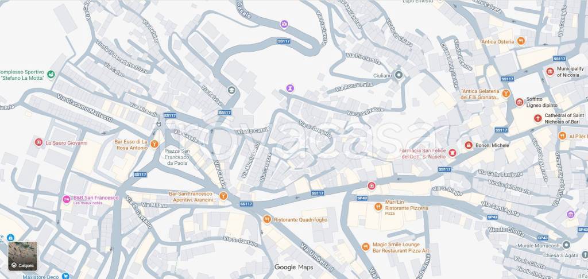This screenshot has width=588, height=279.
Task: Click the Murale Marracash landmark marker
Action: point(566,245)
